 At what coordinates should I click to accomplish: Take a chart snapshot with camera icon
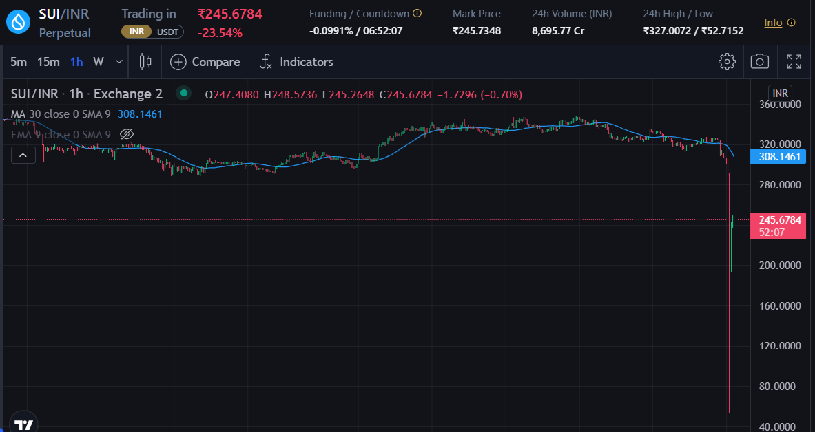[760, 62]
